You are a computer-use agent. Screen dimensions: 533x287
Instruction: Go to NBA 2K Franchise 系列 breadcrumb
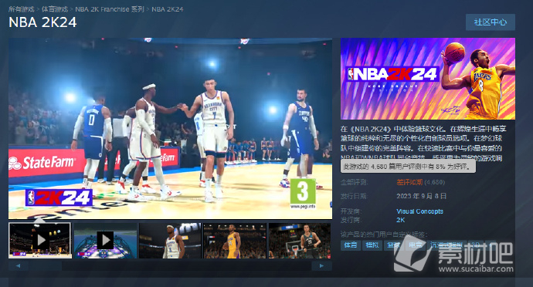110,9
